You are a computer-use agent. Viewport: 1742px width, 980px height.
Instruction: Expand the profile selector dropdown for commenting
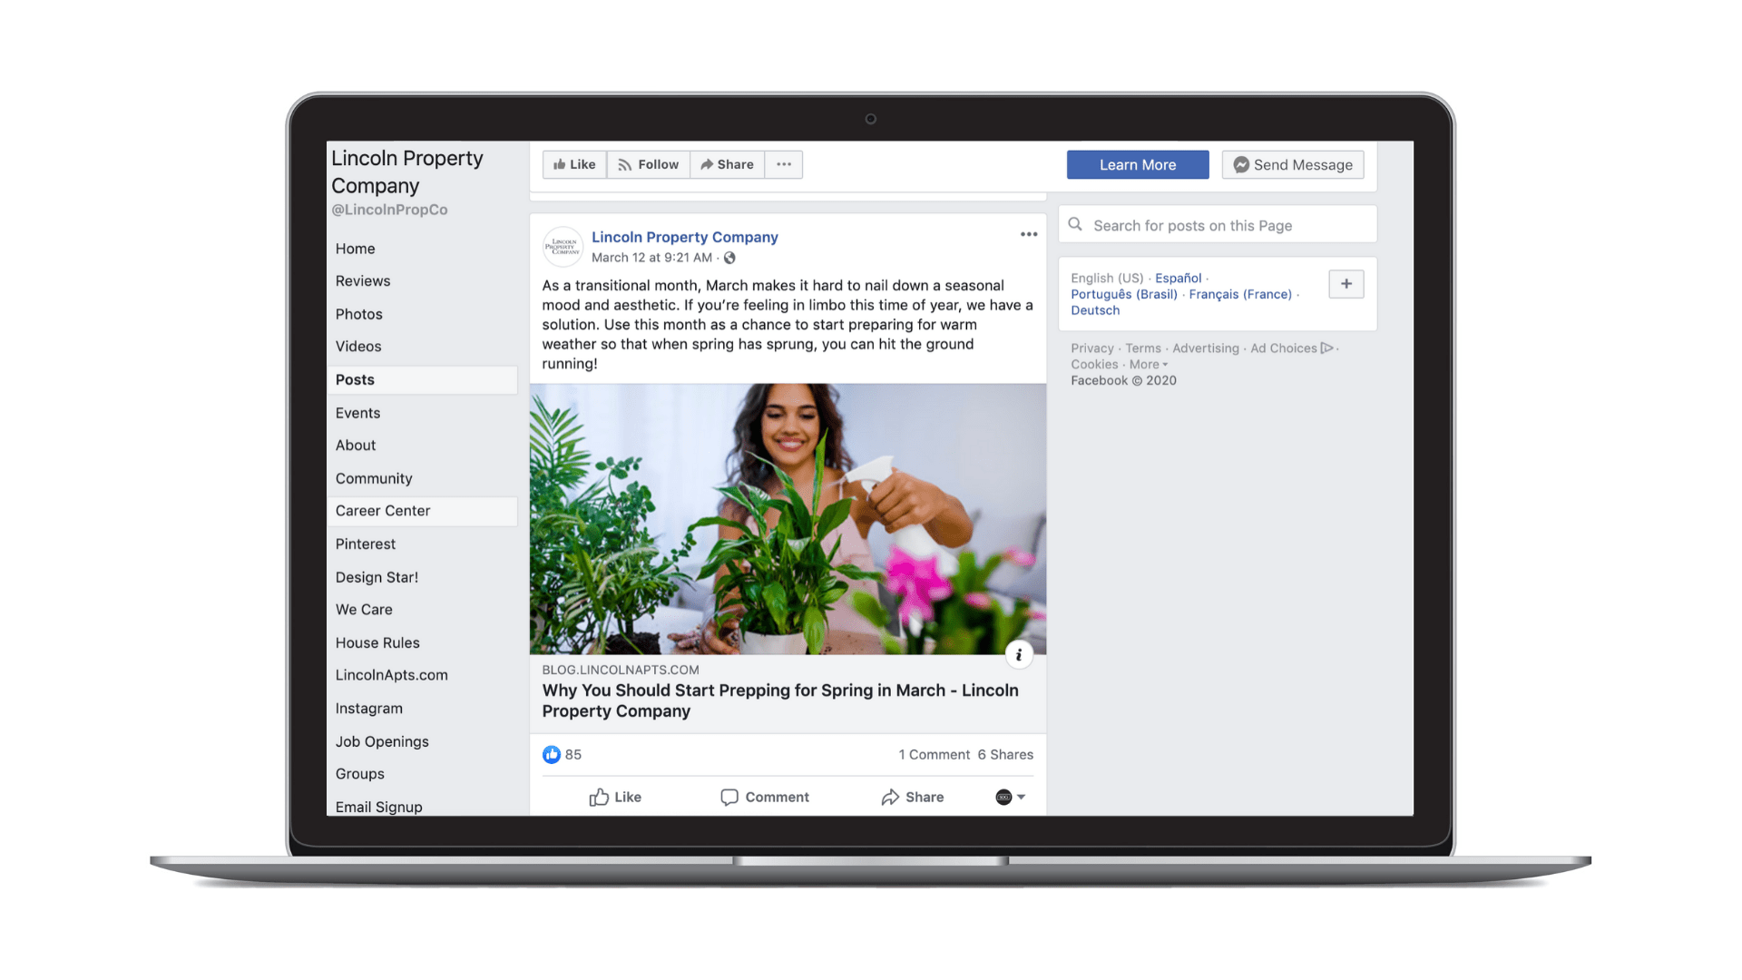pos(1011,797)
